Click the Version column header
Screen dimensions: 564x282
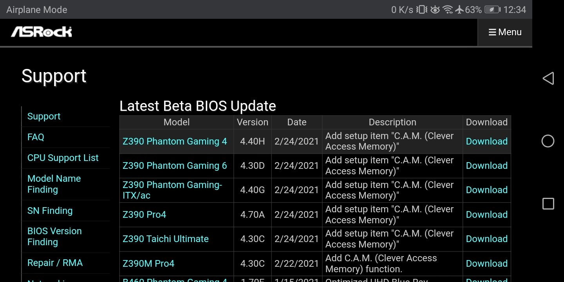[x=252, y=122]
